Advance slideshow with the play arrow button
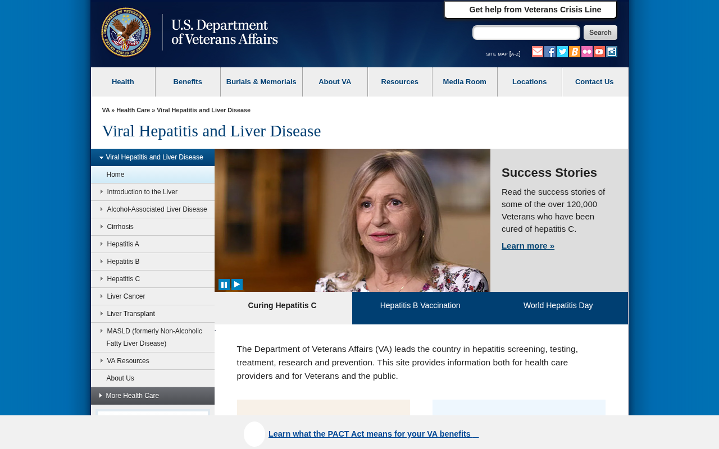The width and height of the screenshot is (719, 449). [x=237, y=285]
